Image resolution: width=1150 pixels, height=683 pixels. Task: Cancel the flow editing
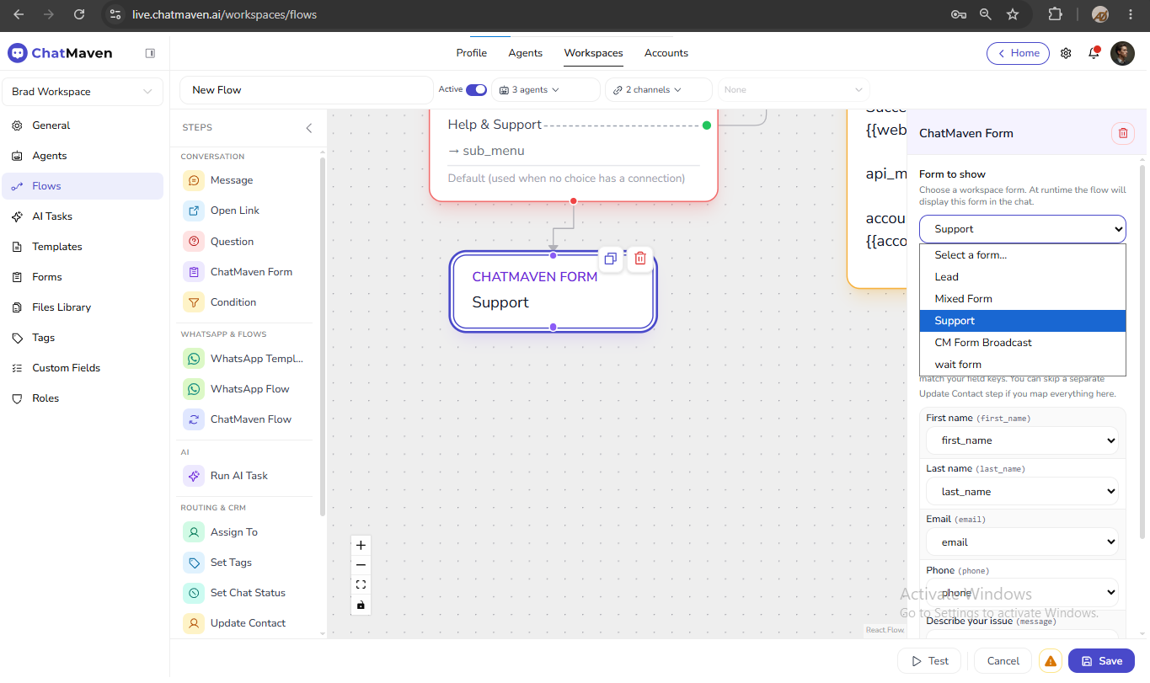[1003, 661]
